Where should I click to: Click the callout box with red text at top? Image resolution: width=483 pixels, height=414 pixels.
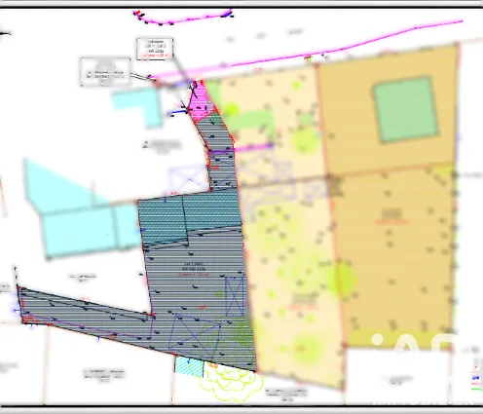pyautogui.click(x=155, y=49)
